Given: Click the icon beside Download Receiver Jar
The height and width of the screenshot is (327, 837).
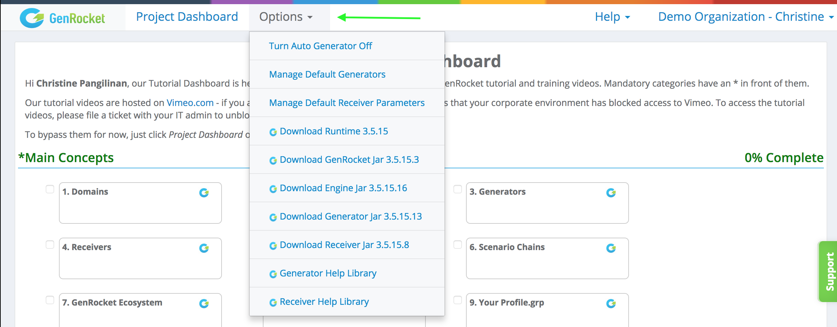Looking at the screenshot, I should [273, 246].
